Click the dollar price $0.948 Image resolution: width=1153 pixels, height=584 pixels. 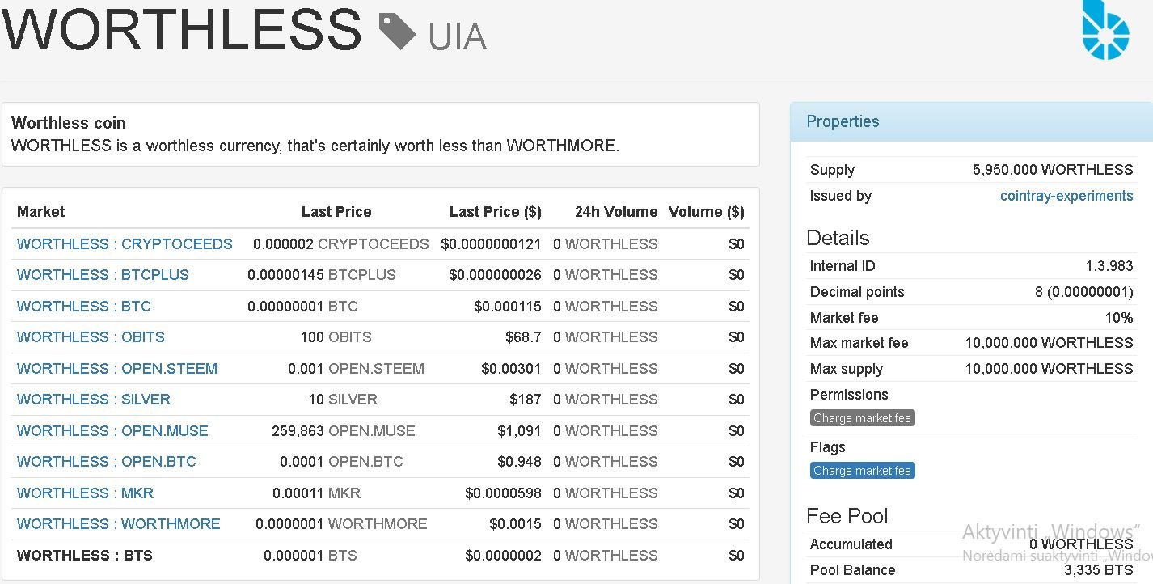pyautogui.click(x=519, y=462)
